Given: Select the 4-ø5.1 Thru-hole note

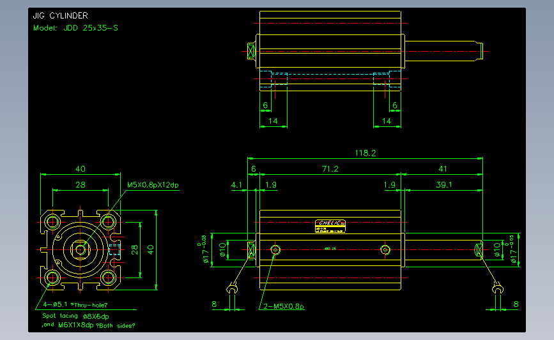Looking at the screenshot, I should tap(75, 305).
